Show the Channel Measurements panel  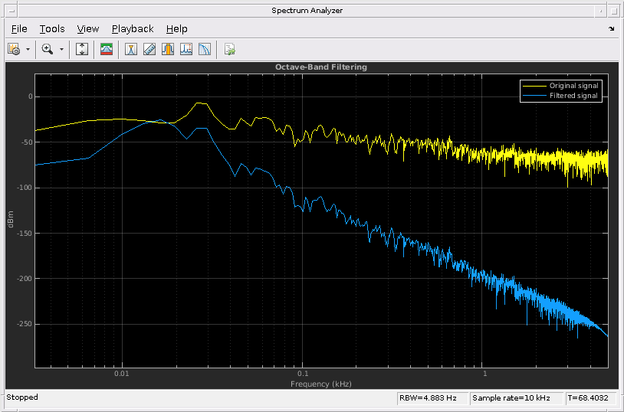pyautogui.click(x=168, y=49)
